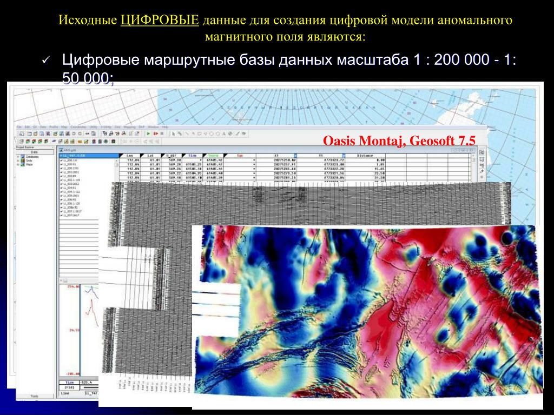Viewport: 554px width, 415px height.
Task: Select Databases item in Project Explorer tree
Action: pyautogui.click(x=32, y=157)
